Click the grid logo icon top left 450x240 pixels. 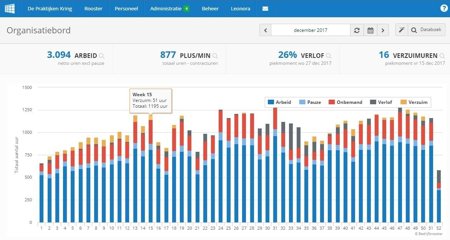[9, 8]
